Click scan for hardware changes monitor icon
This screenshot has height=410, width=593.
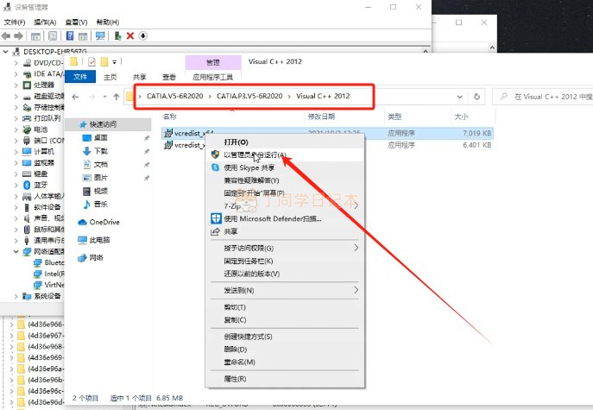[100, 35]
